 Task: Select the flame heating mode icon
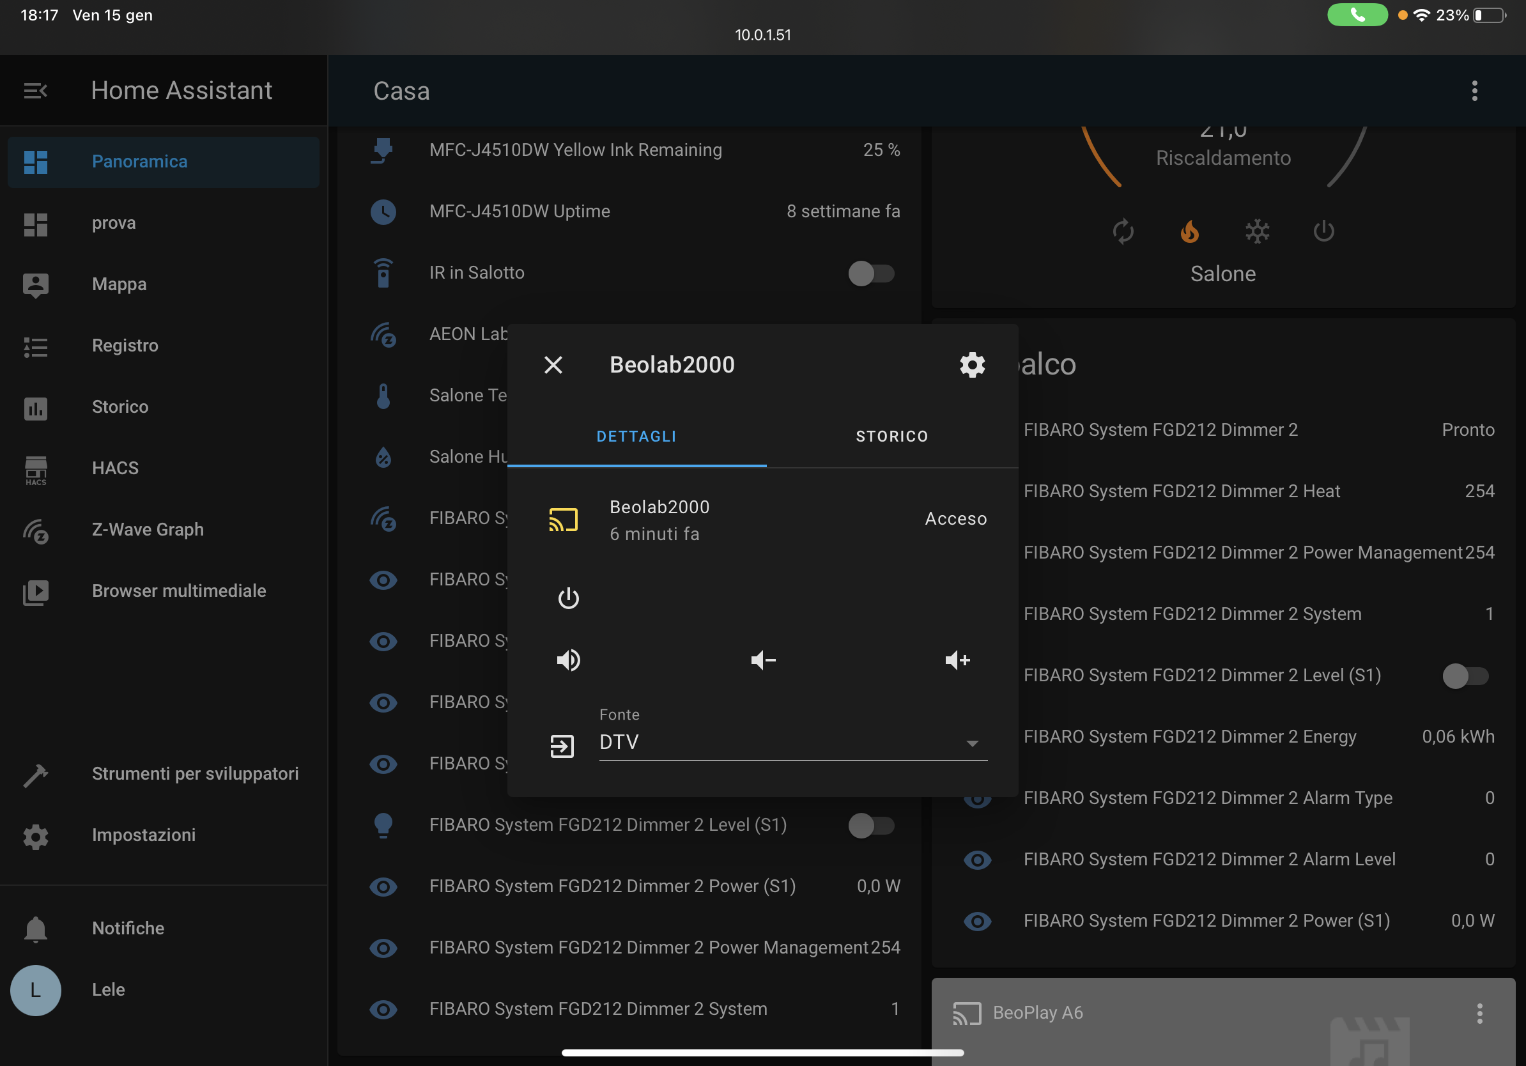tap(1190, 232)
